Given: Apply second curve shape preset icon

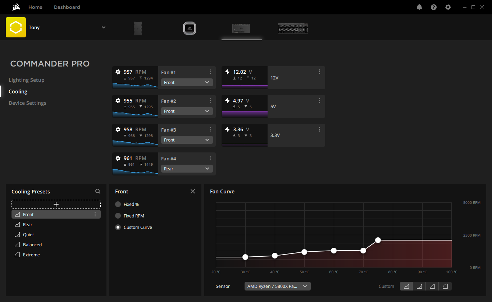Looking at the screenshot, I should click(x=419, y=286).
